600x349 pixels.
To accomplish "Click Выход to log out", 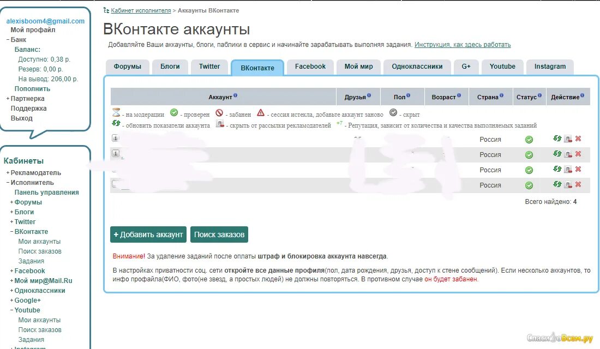I will (21, 118).
